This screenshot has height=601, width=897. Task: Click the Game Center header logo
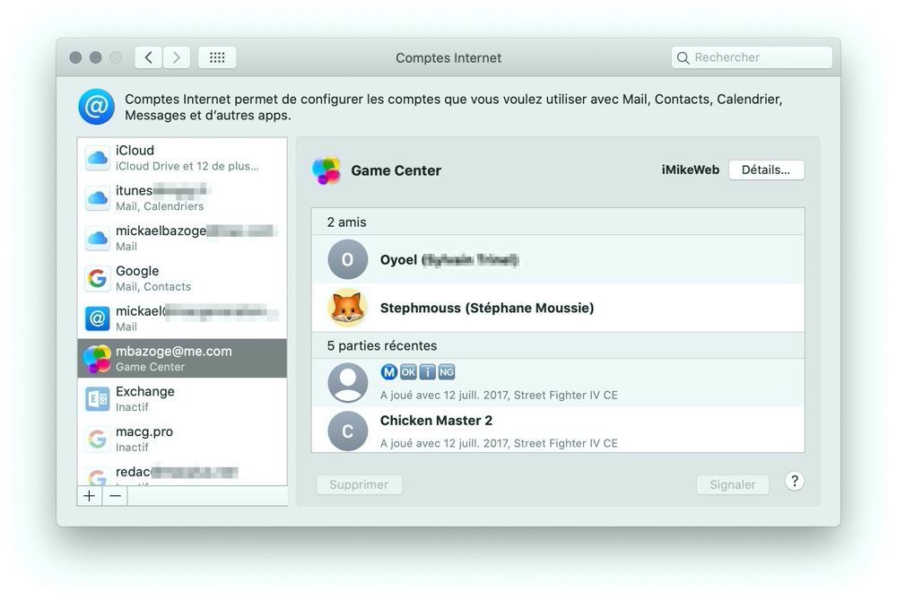pos(327,170)
